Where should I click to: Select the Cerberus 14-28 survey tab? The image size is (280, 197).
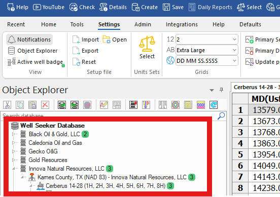256,87
